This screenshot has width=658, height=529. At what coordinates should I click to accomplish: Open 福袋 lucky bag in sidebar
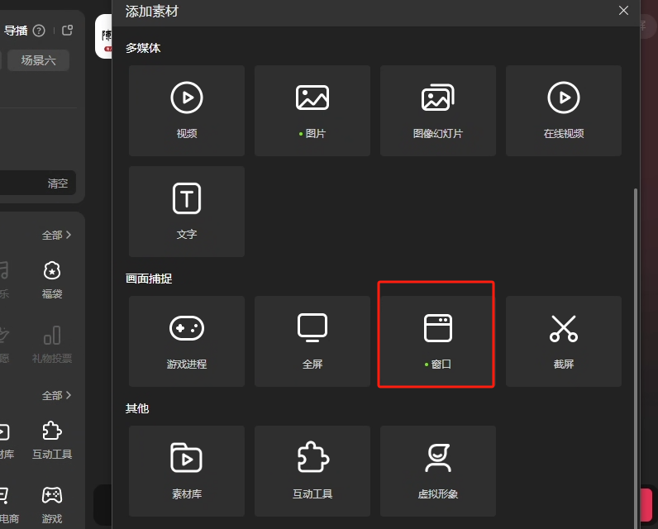[x=52, y=279]
